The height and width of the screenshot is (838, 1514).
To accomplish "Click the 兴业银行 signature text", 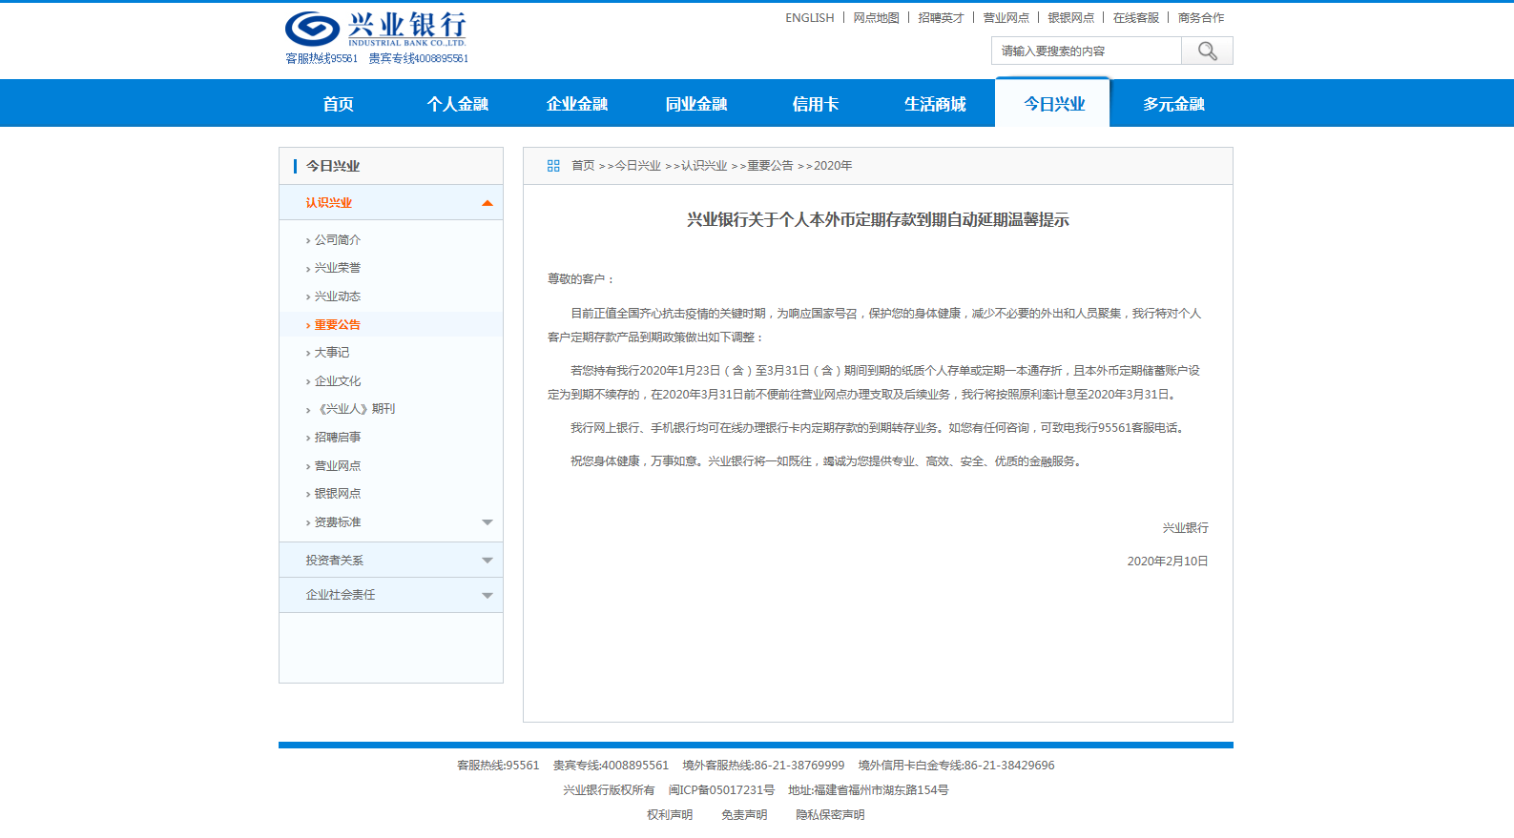I will tap(1186, 528).
